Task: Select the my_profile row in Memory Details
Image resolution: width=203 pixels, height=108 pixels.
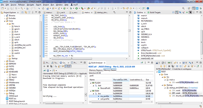Action: pos(121,96)
